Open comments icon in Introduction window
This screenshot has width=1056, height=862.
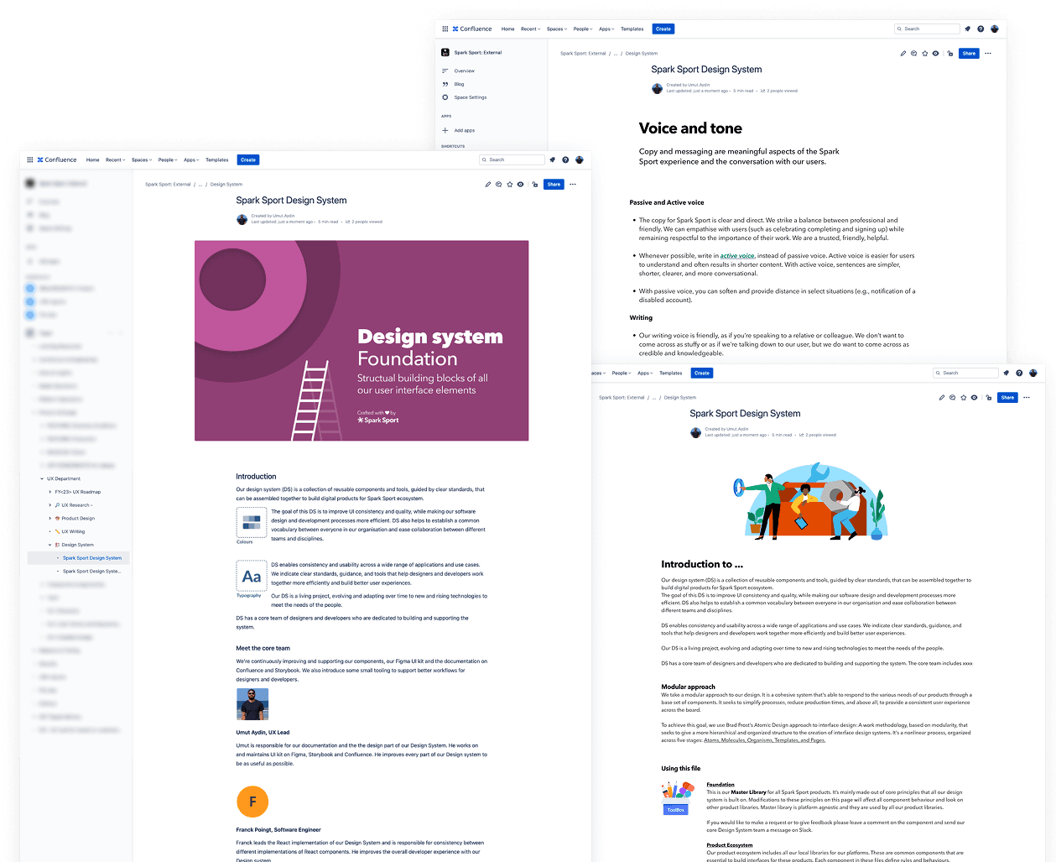pos(953,398)
